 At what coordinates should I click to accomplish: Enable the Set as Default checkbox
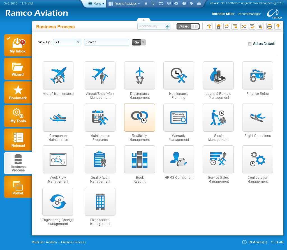tap(249, 43)
